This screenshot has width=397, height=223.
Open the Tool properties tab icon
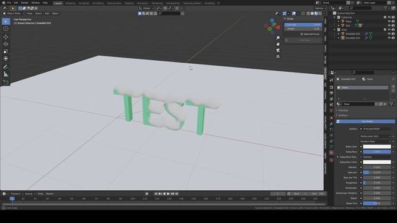tap(331, 80)
